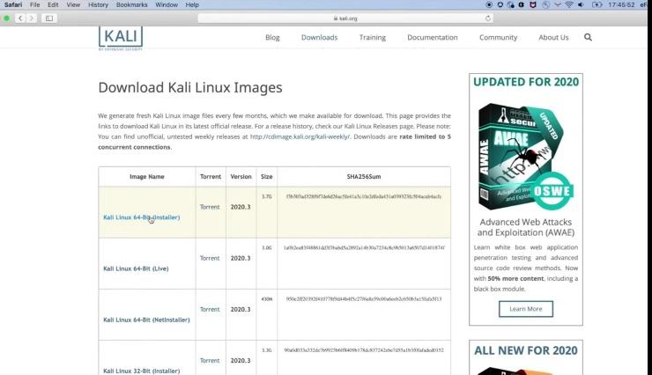Open the Time Machine clock icon
This screenshot has width=652, height=375.
coord(546,5)
